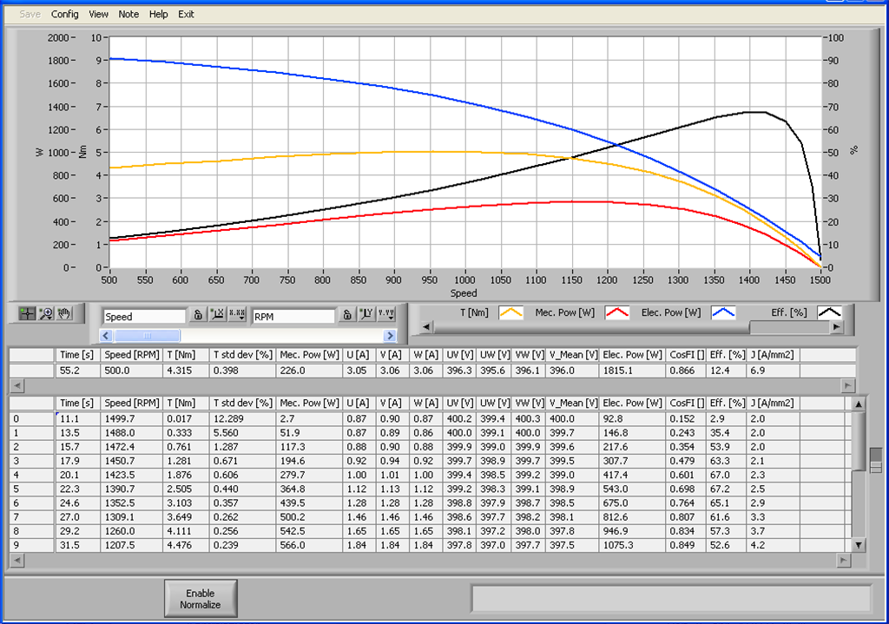Open the View menu
889x624 pixels.
coord(98,14)
